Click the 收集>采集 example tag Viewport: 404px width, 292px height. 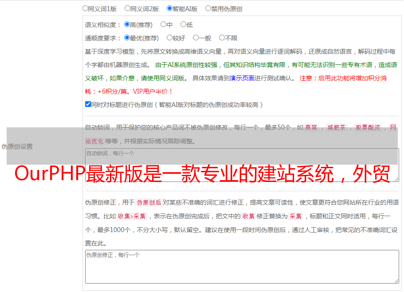(x=132, y=216)
